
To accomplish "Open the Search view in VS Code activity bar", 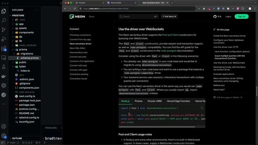I will pos(4,21).
